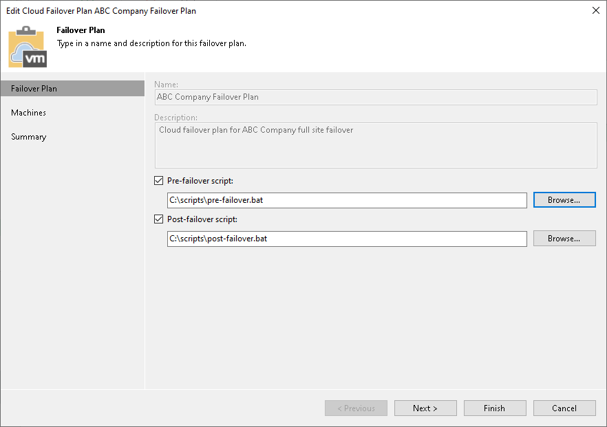The image size is (607, 427).
Task: Switch to the Machines step
Action: click(x=28, y=112)
